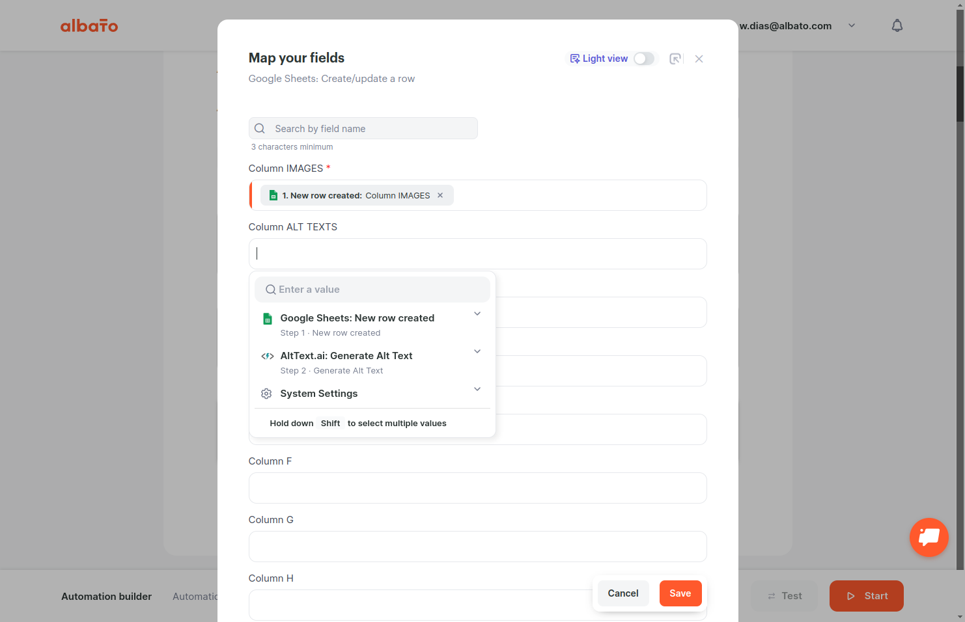Click the AltText.ai code icon
This screenshot has width=965, height=622.
(x=267, y=356)
